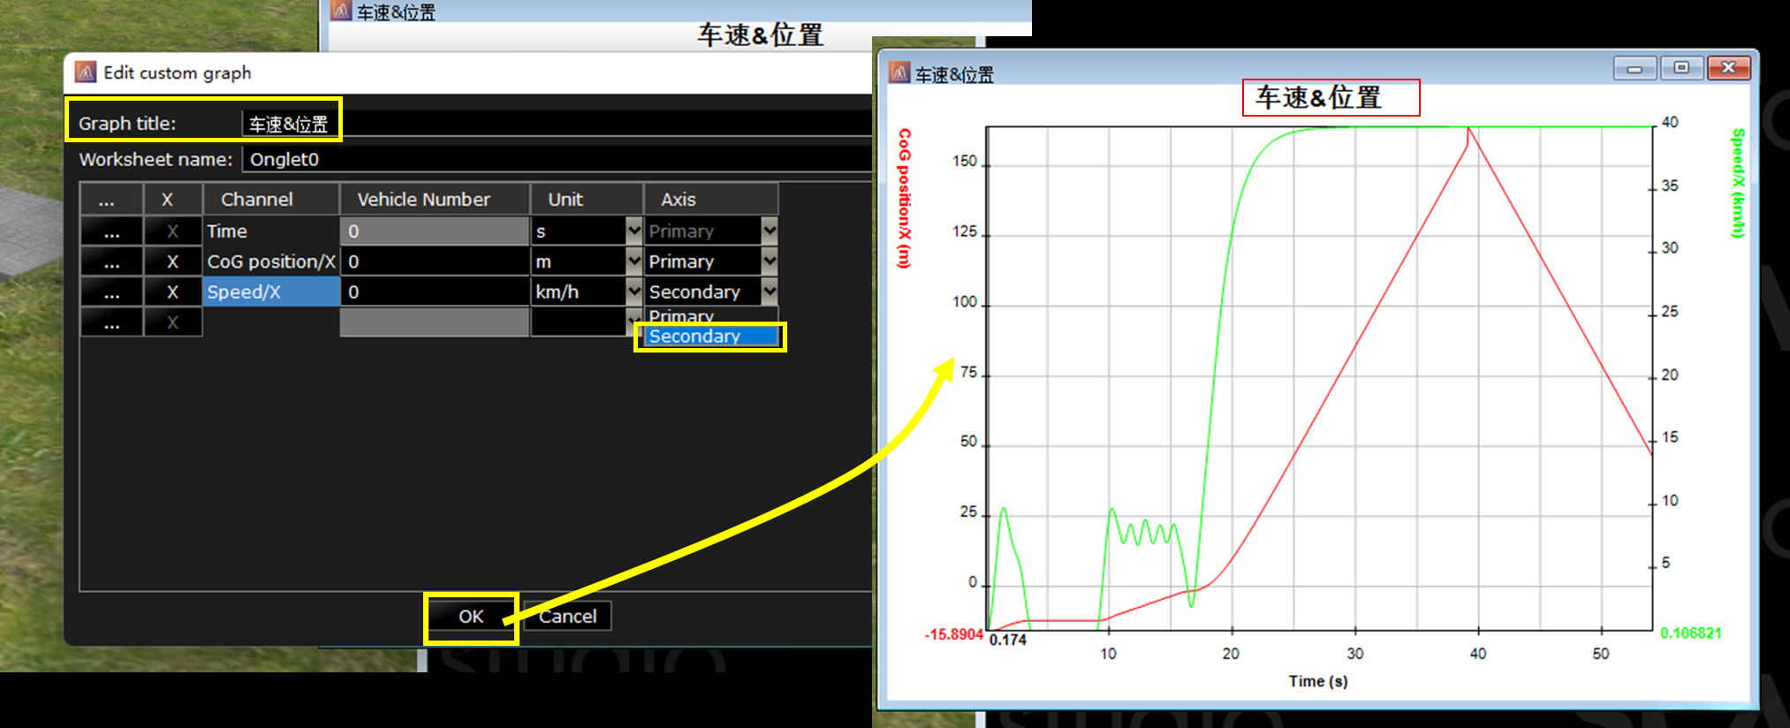This screenshot has width=1790, height=728.
Task: Click the time axis start value 0.174
Action: point(1008,640)
